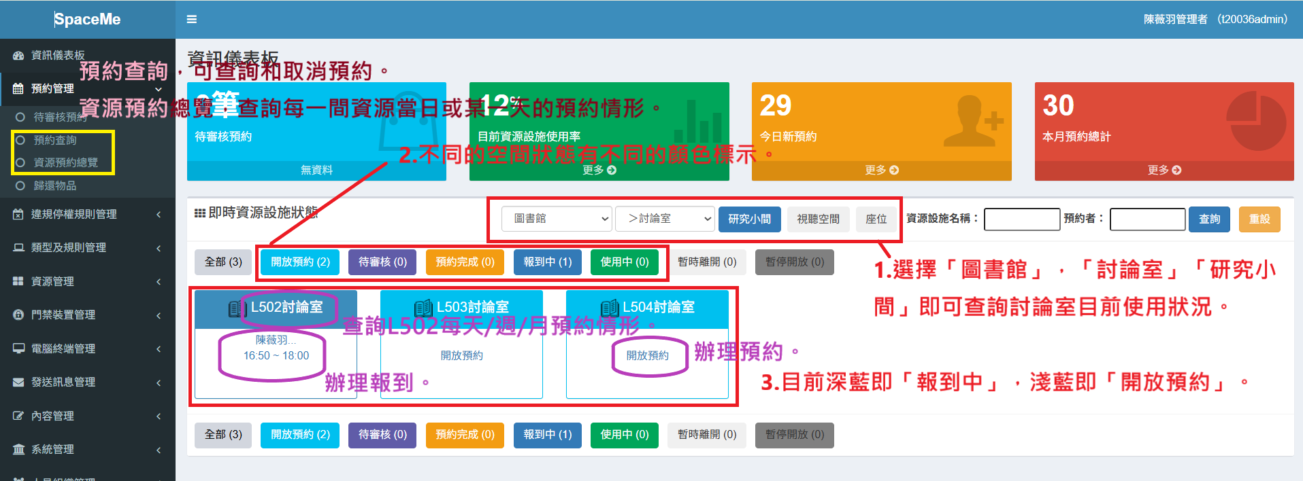This screenshot has height=481, width=1303.
Task: Open the >討論室 category dropdown
Action: pos(664,219)
